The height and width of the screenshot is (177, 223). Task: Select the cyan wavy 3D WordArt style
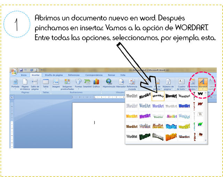click(x=171, y=126)
